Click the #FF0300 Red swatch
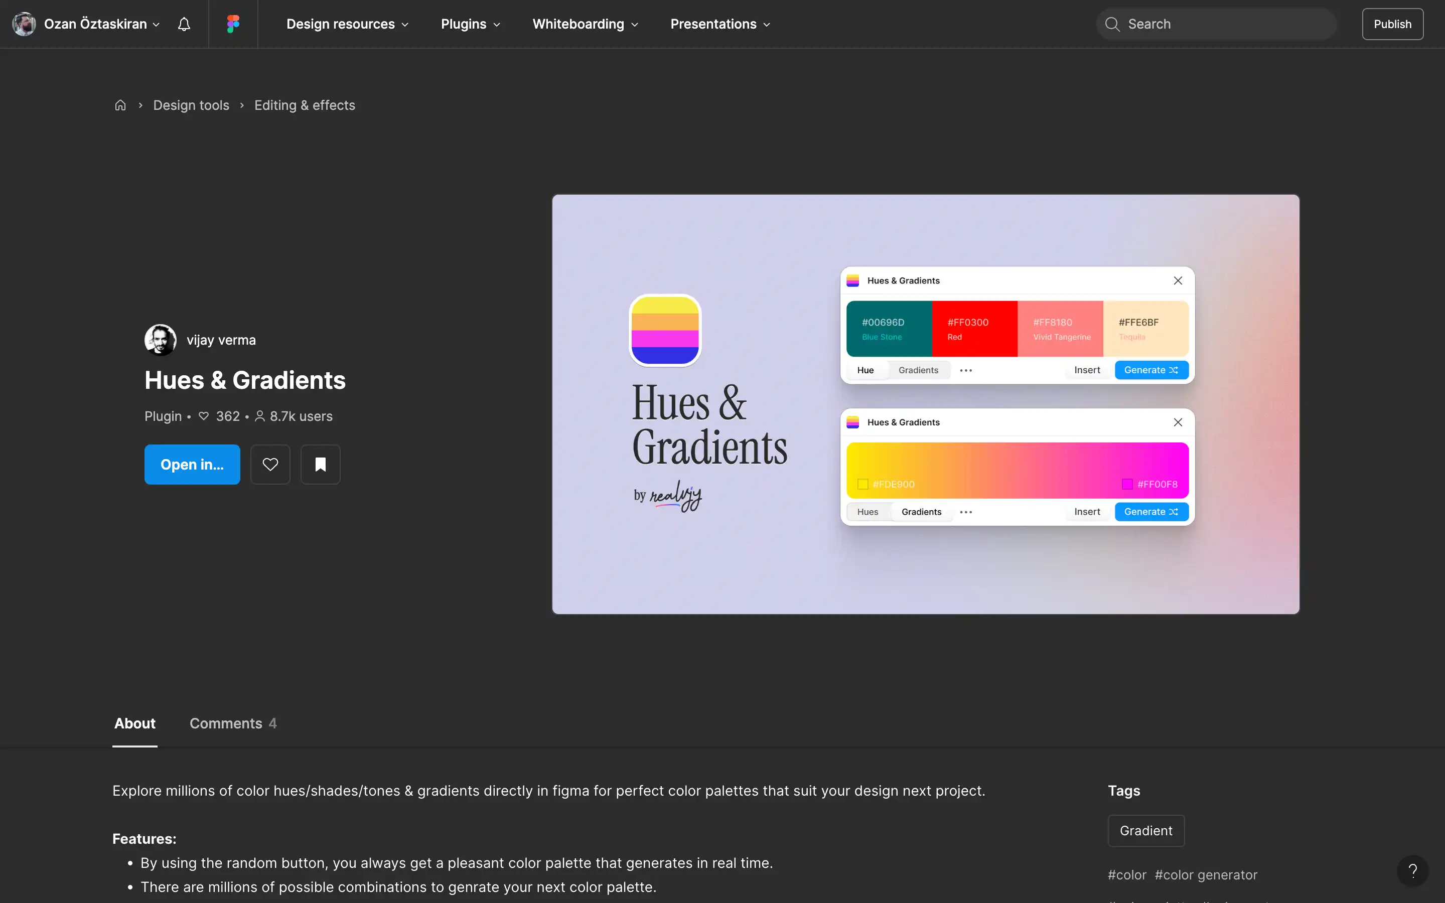This screenshot has height=903, width=1445. pyautogui.click(x=974, y=329)
